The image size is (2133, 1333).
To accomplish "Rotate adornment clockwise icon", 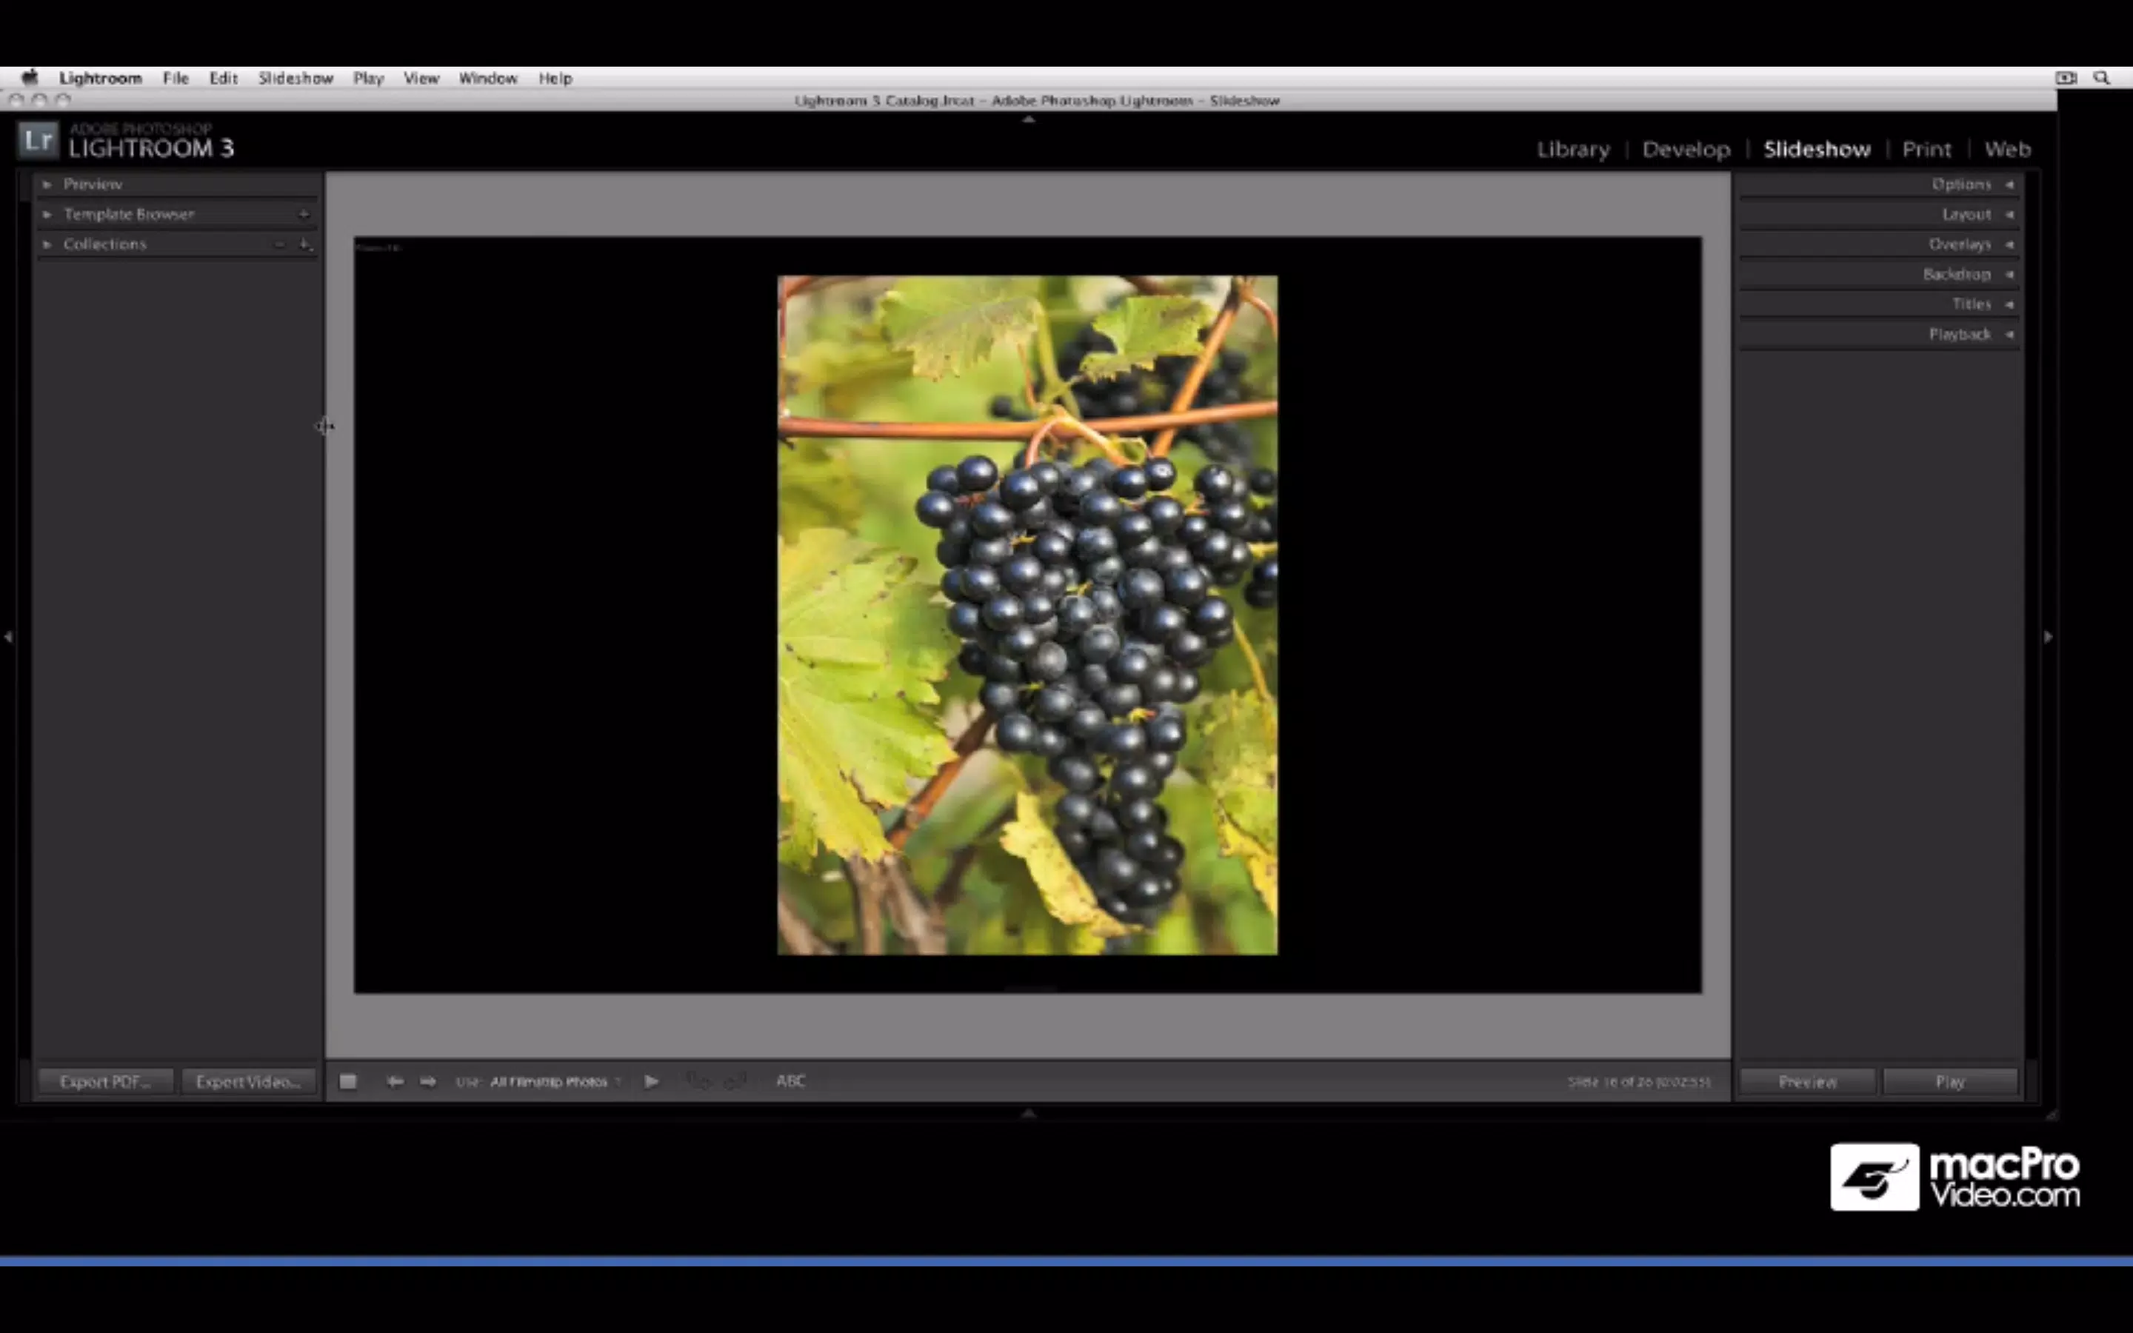I will (x=734, y=1081).
